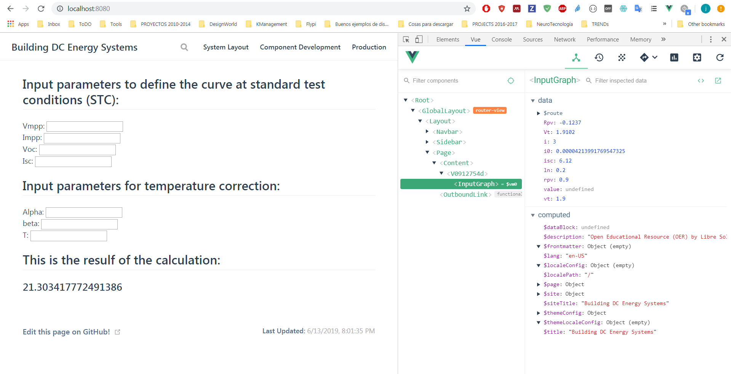Switch to the Memory tab

[x=641, y=39]
